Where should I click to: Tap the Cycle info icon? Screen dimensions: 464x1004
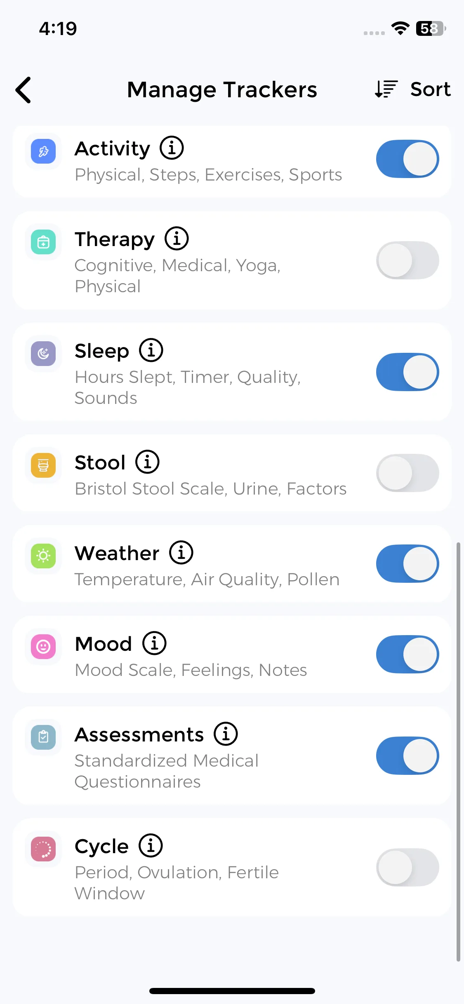pos(151,846)
